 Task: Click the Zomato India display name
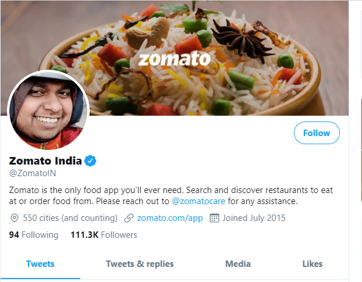click(x=45, y=161)
